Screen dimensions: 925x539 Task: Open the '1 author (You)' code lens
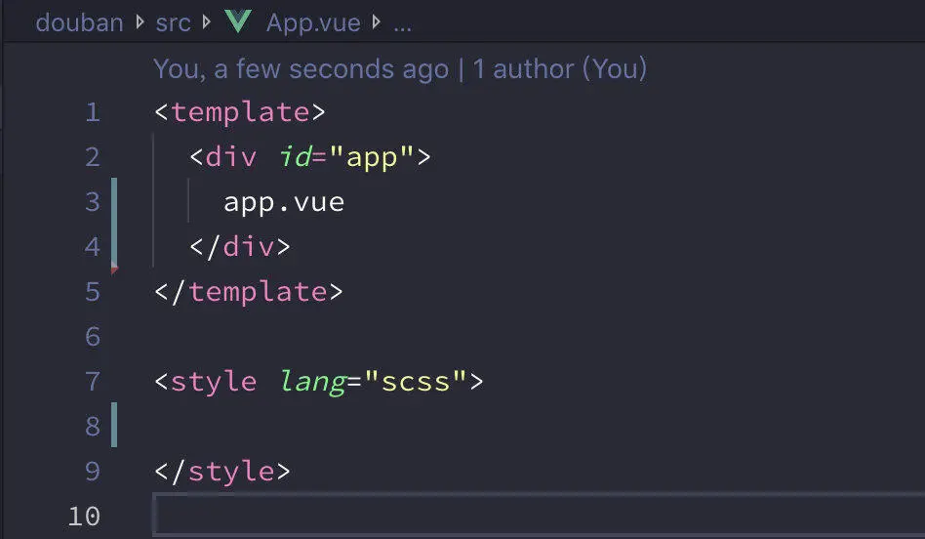tap(560, 69)
